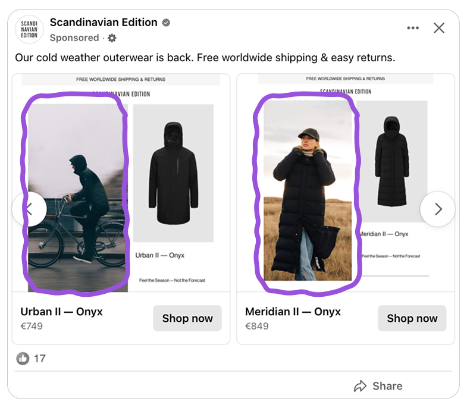Click the Sponsored label
This screenshot has height=408, width=467.
coord(74,38)
